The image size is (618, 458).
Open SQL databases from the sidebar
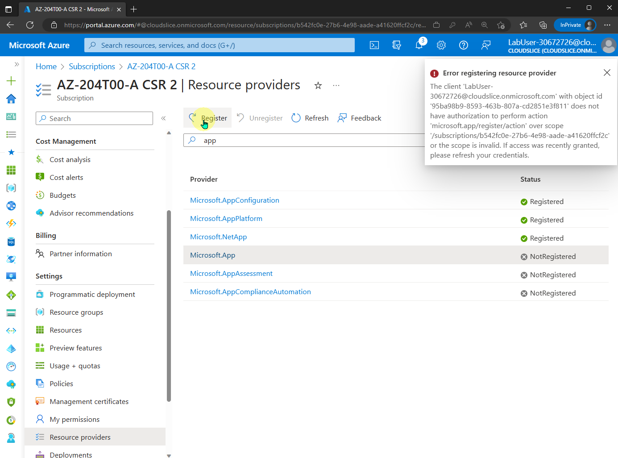pos(12,241)
